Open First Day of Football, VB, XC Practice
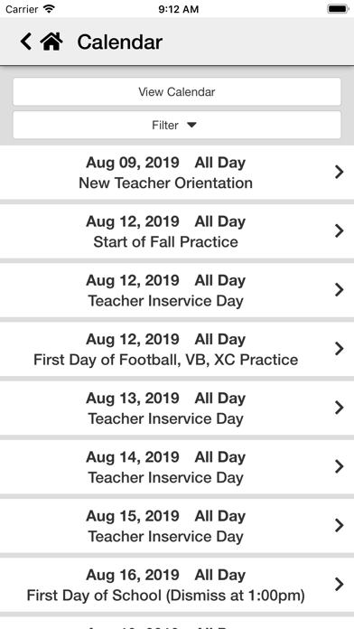 pyautogui.click(x=177, y=350)
